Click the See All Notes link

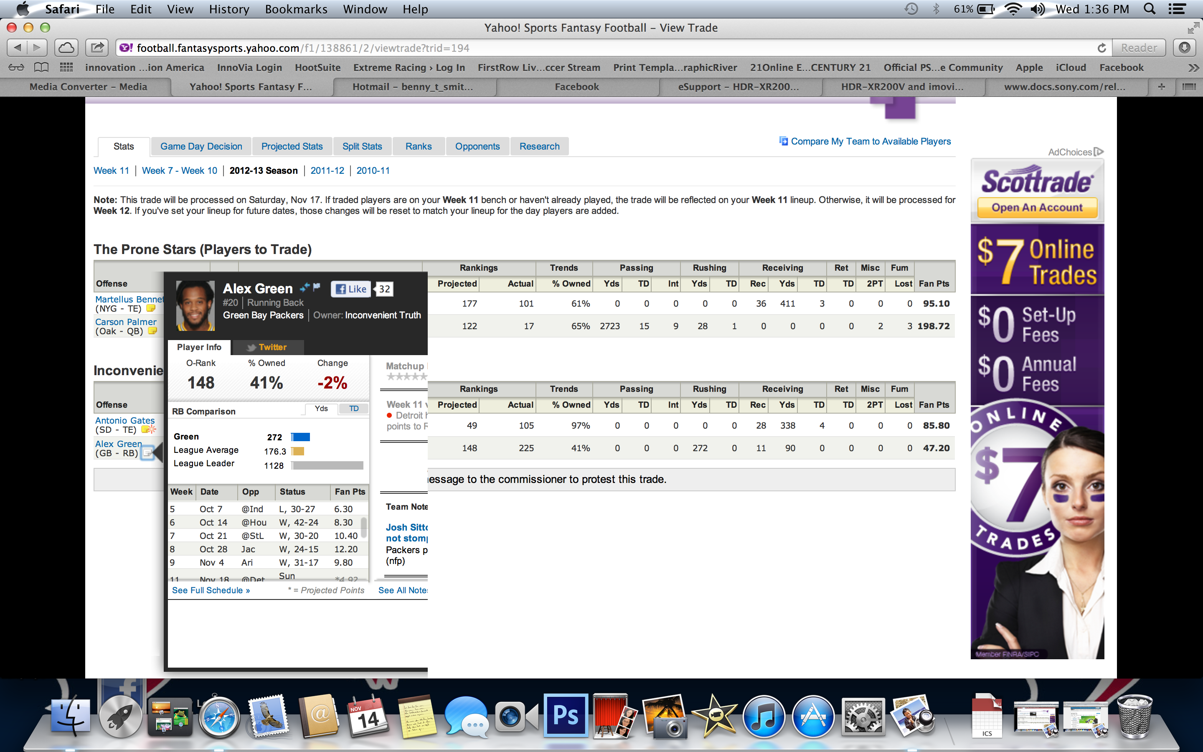403,590
